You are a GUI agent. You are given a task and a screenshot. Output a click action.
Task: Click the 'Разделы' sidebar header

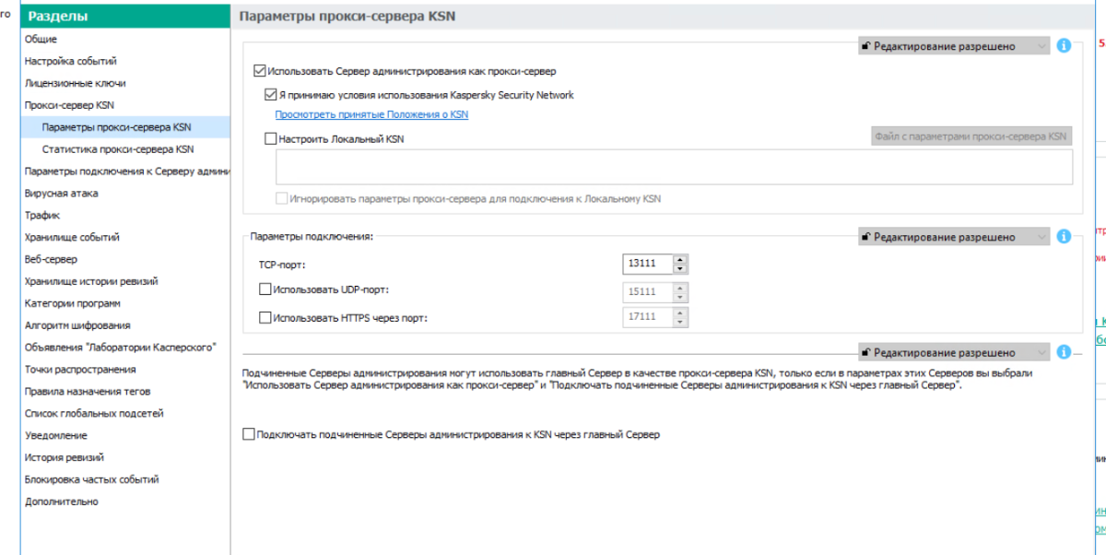[x=126, y=16]
